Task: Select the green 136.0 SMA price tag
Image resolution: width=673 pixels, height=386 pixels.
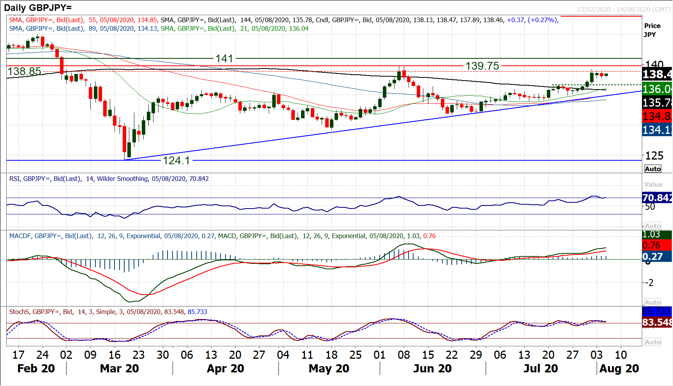Action: [x=657, y=89]
